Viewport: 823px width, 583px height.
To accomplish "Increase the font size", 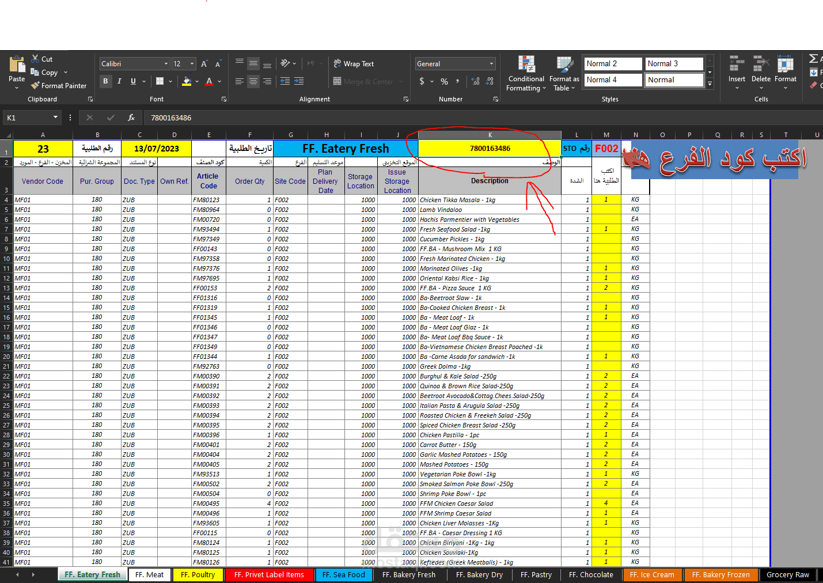I will (204, 64).
